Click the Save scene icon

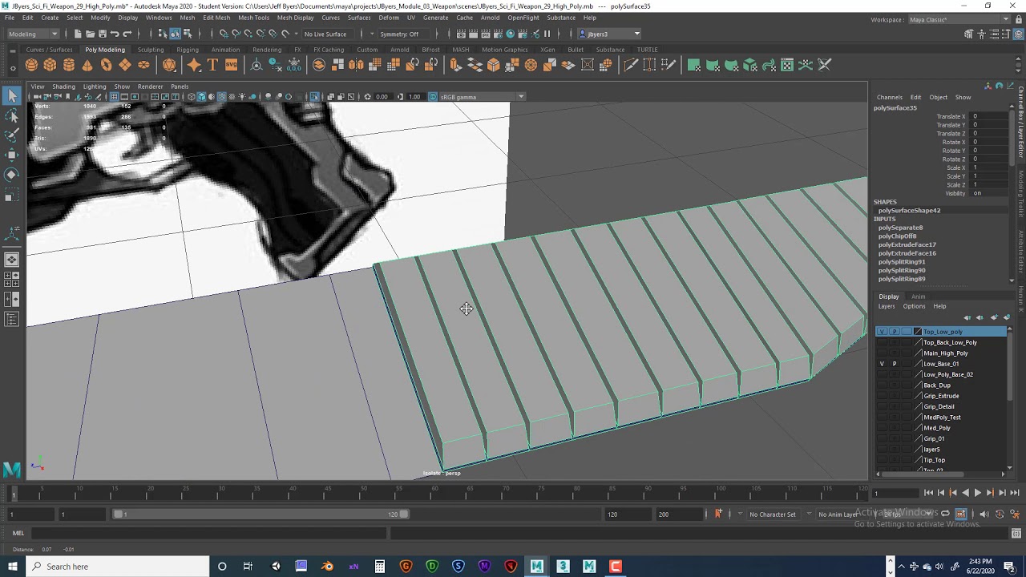coord(102,34)
